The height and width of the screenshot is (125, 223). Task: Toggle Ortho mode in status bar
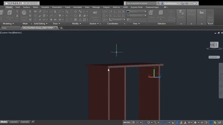(144, 122)
